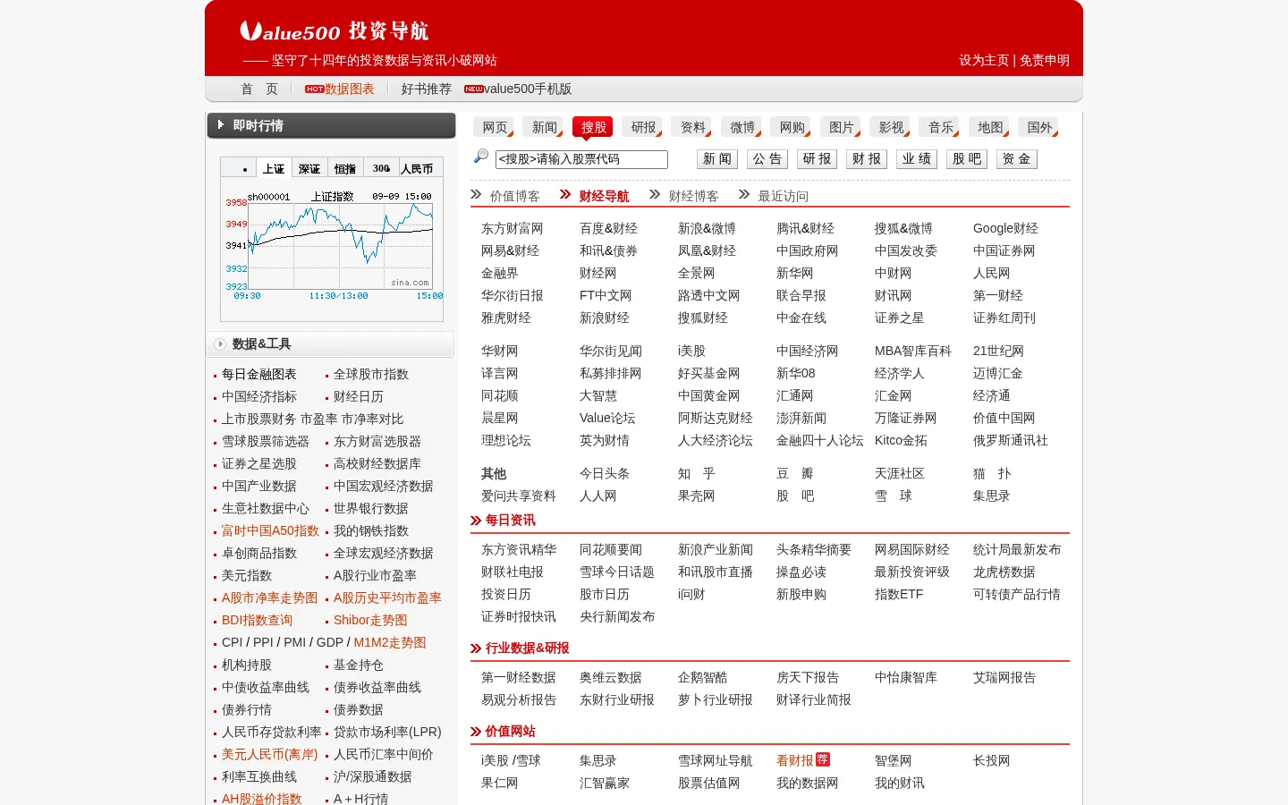Click 免责申明 in the header
Screen dimensions: 1288x805
coord(1045,60)
